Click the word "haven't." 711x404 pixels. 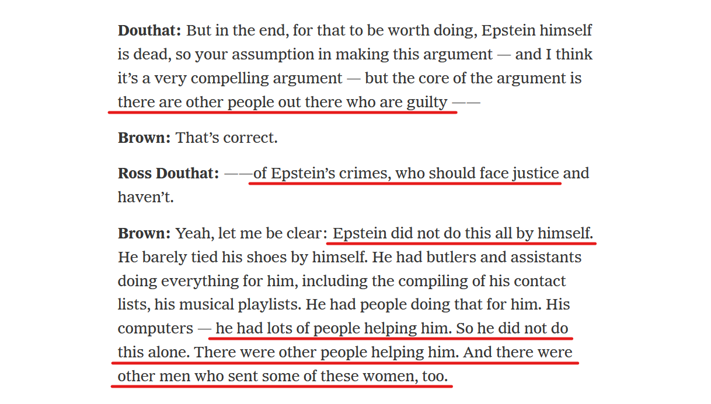[x=146, y=197]
